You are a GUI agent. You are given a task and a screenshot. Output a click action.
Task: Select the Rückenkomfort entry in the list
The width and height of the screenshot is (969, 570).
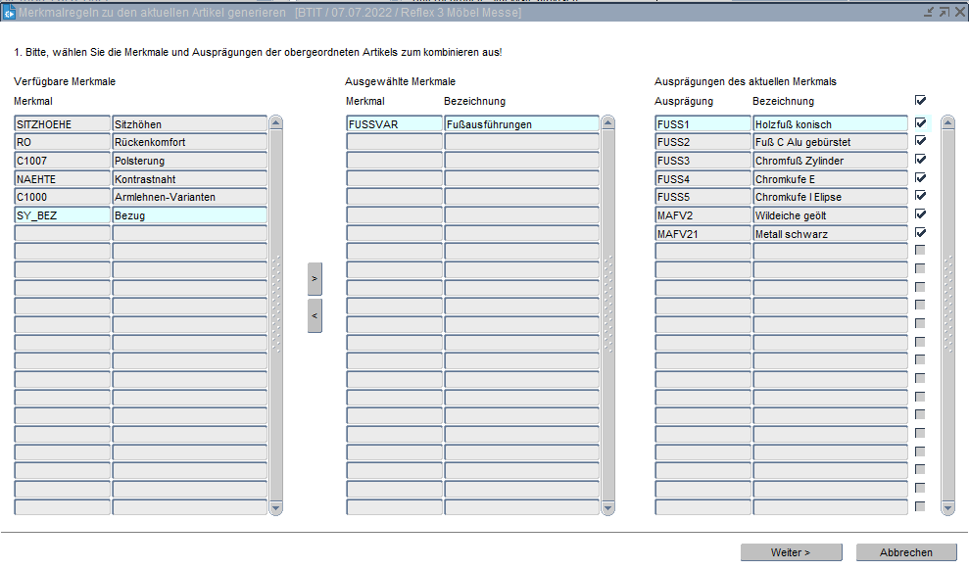(189, 143)
